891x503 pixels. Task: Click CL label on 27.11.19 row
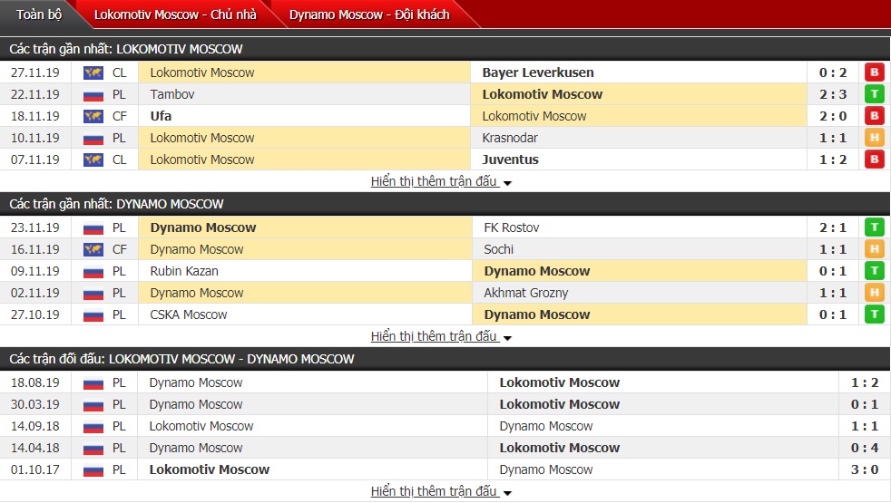120,73
